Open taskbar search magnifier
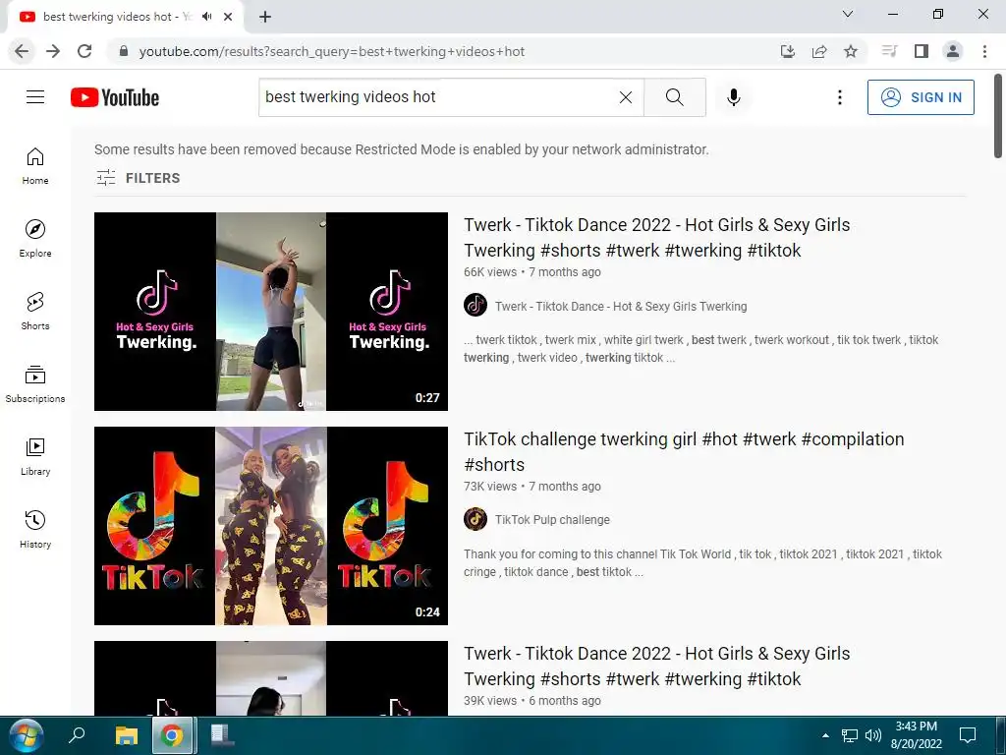Viewport: 1006px width, 755px height. tap(77, 735)
